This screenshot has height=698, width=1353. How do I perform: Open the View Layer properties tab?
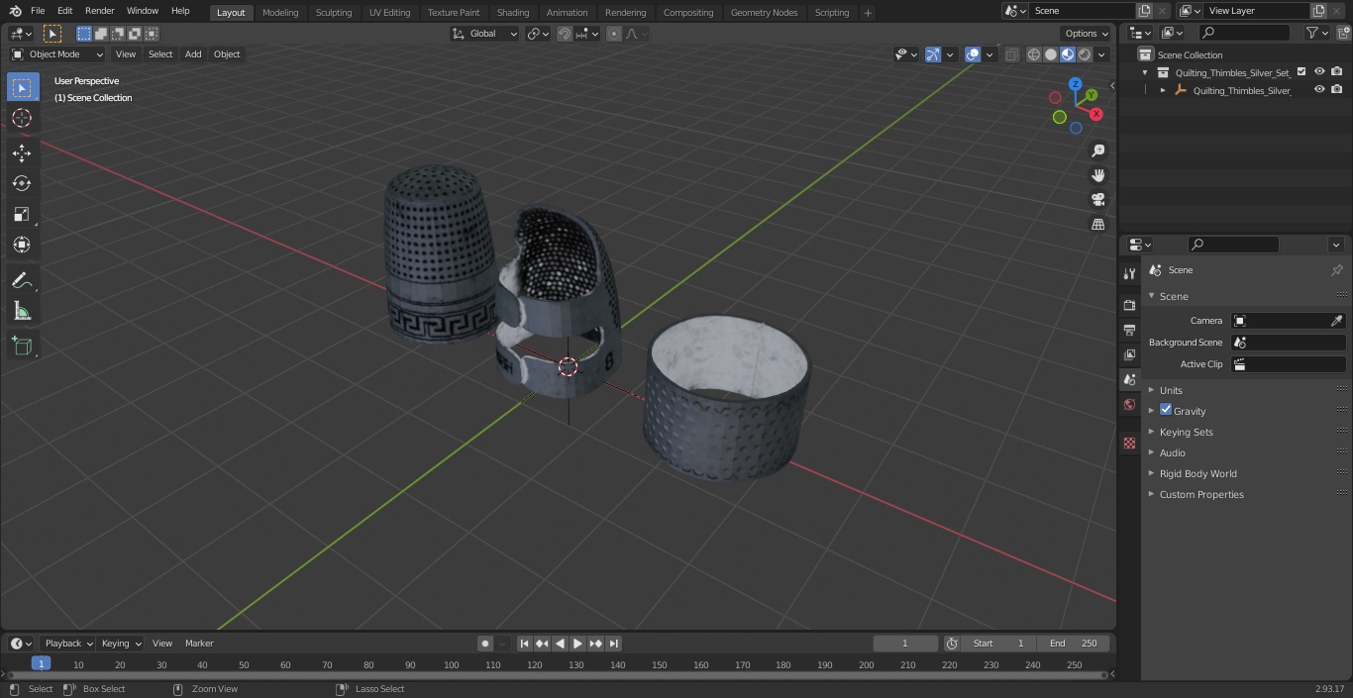click(1129, 354)
